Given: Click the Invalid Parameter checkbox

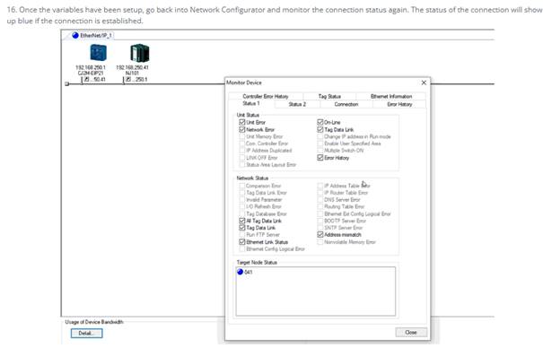Looking at the screenshot, I should (242, 200).
